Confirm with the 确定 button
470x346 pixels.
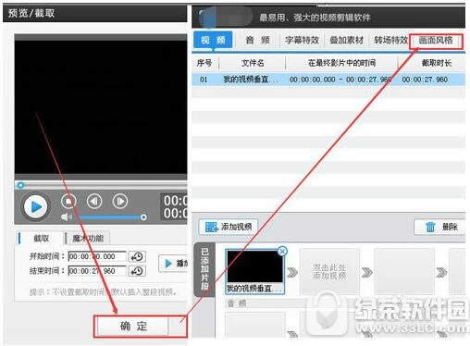click(133, 326)
